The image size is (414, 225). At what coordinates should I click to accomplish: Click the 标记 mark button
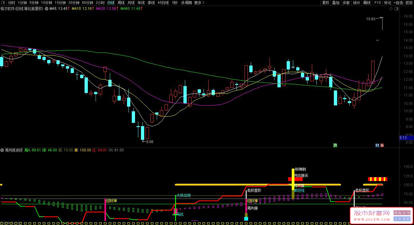388,3
